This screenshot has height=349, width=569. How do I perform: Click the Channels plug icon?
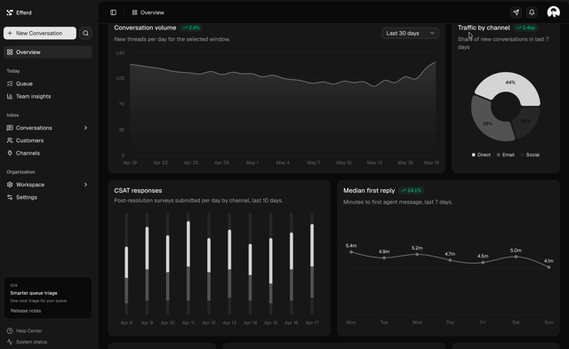coord(10,154)
